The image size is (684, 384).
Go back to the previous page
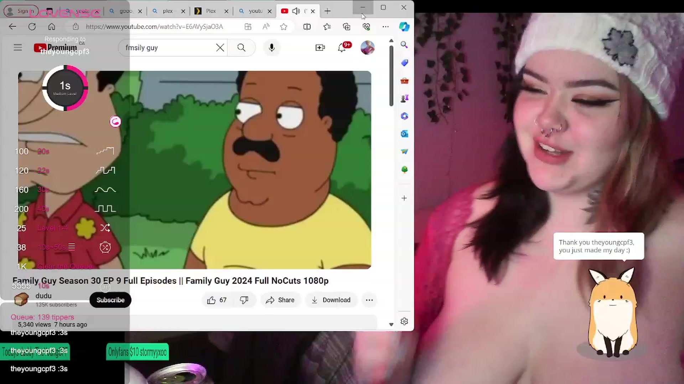[x=12, y=27]
